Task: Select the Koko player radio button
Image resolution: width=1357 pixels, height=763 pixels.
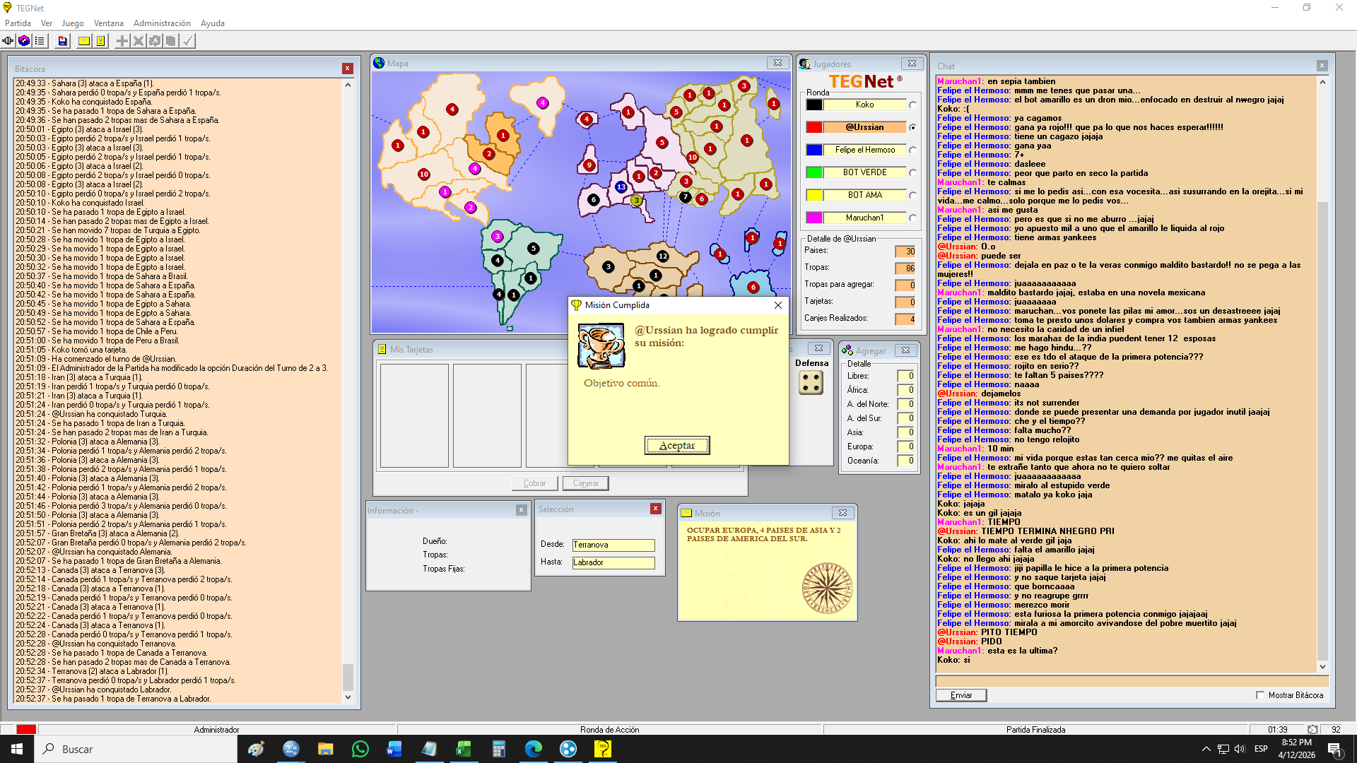Action: coord(912,105)
